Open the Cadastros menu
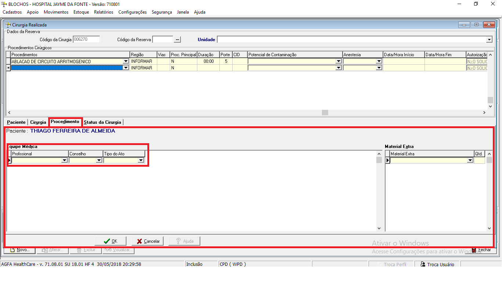This screenshot has width=502, height=282. click(x=12, y=12)
